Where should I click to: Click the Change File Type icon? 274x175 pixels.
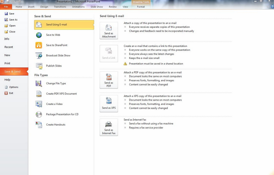(39, 84)
